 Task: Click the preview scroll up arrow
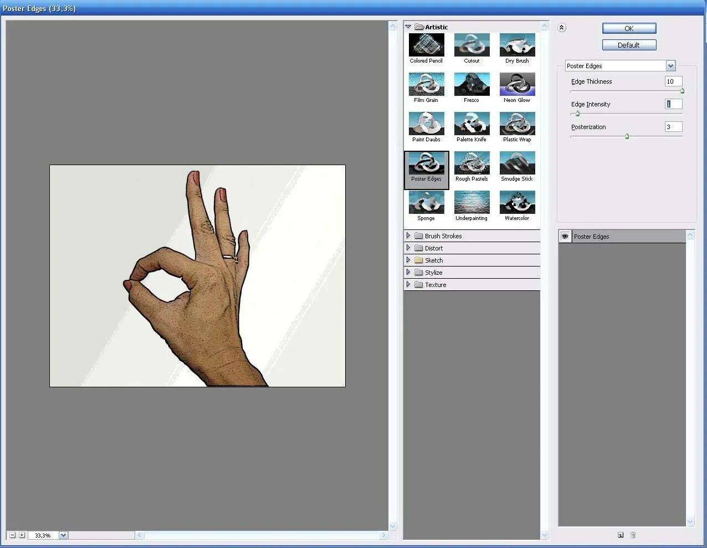(393, 26)
